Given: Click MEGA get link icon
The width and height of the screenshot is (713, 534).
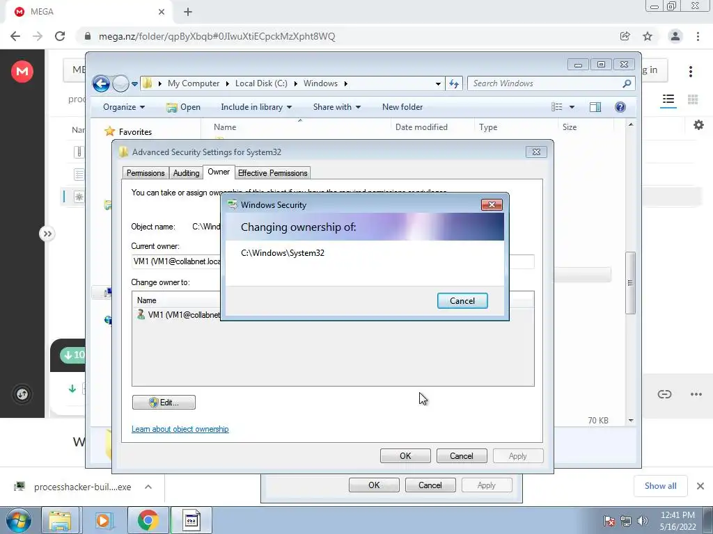Looking at the screenshot, I should click(x=664, y=394).
